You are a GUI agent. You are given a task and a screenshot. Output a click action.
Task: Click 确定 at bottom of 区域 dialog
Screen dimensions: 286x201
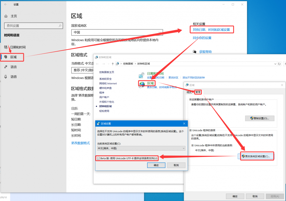[x=235, y=197]
